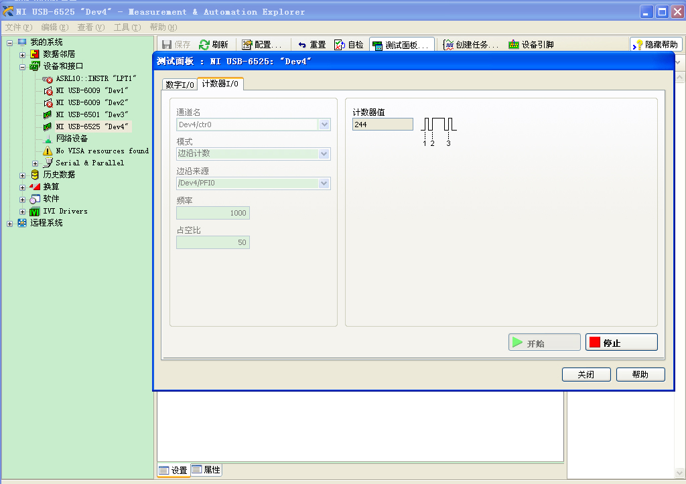Viewport: 686px width, 484px height.
Task: Select Historical Data (历史数据) icon
Action: pos(35,175)
